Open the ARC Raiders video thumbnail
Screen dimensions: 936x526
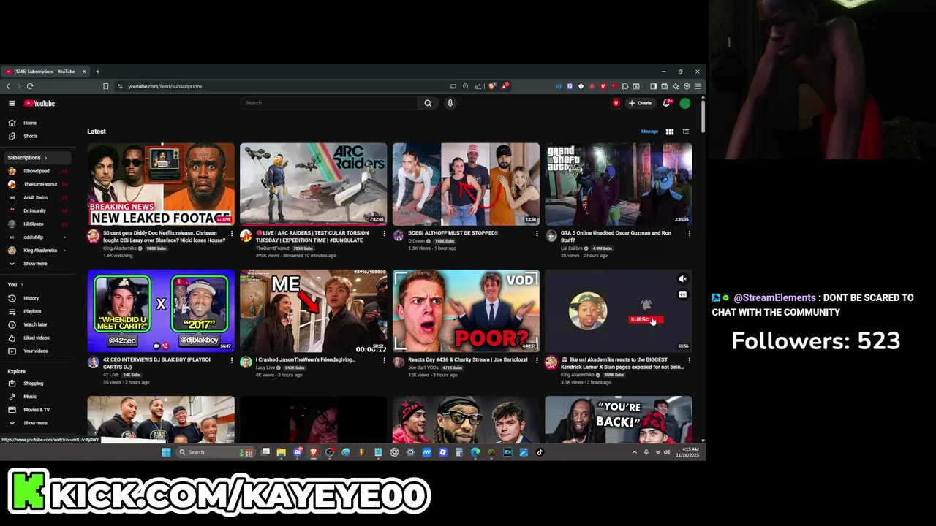(313, 184)
